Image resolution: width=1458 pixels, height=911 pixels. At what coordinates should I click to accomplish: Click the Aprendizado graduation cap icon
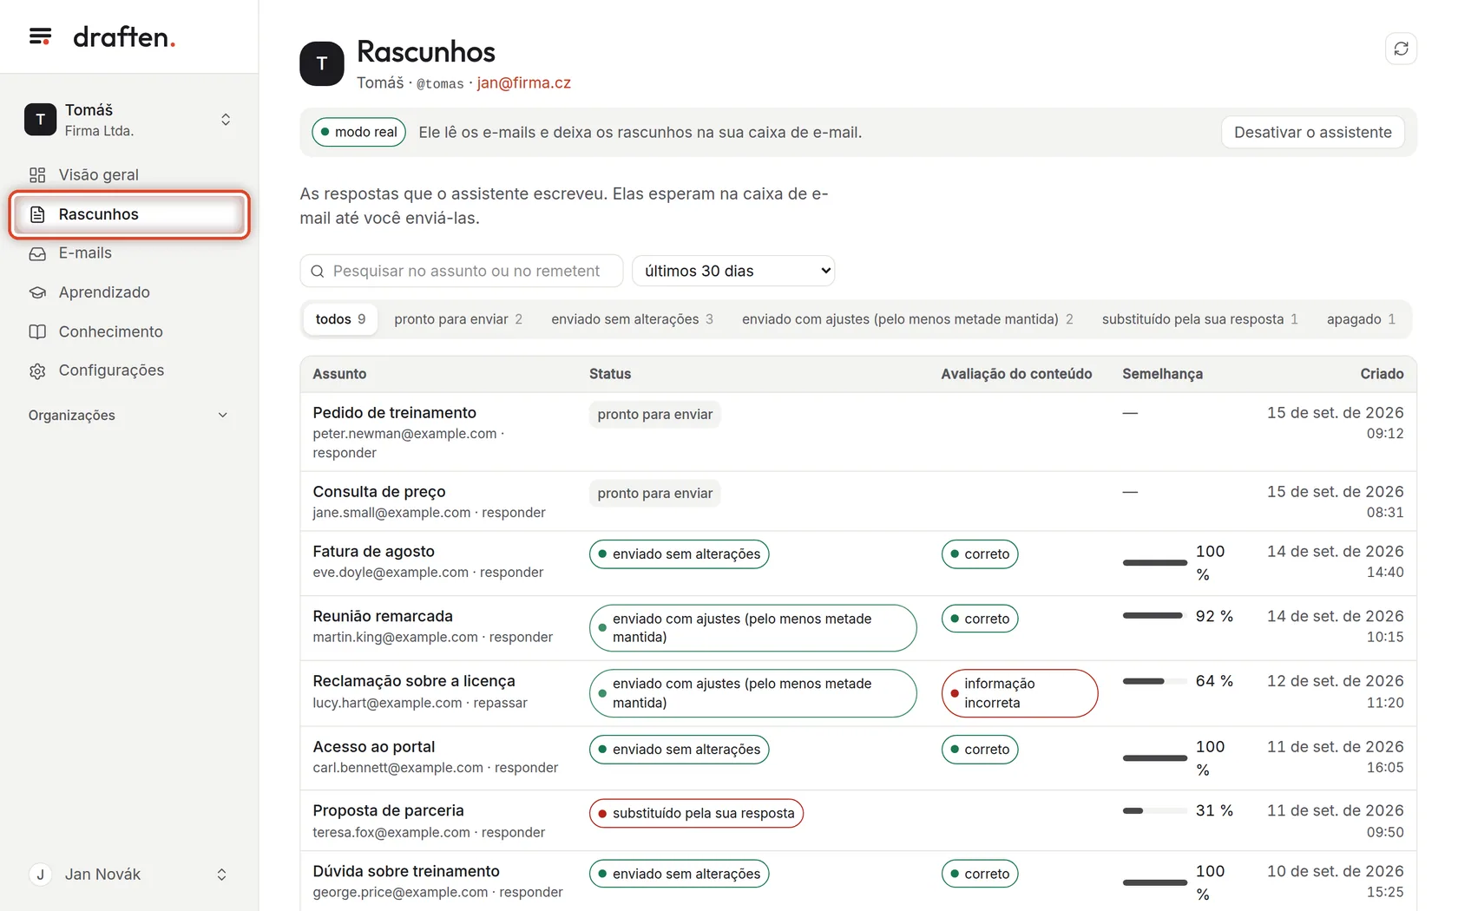tap(37, 292)
